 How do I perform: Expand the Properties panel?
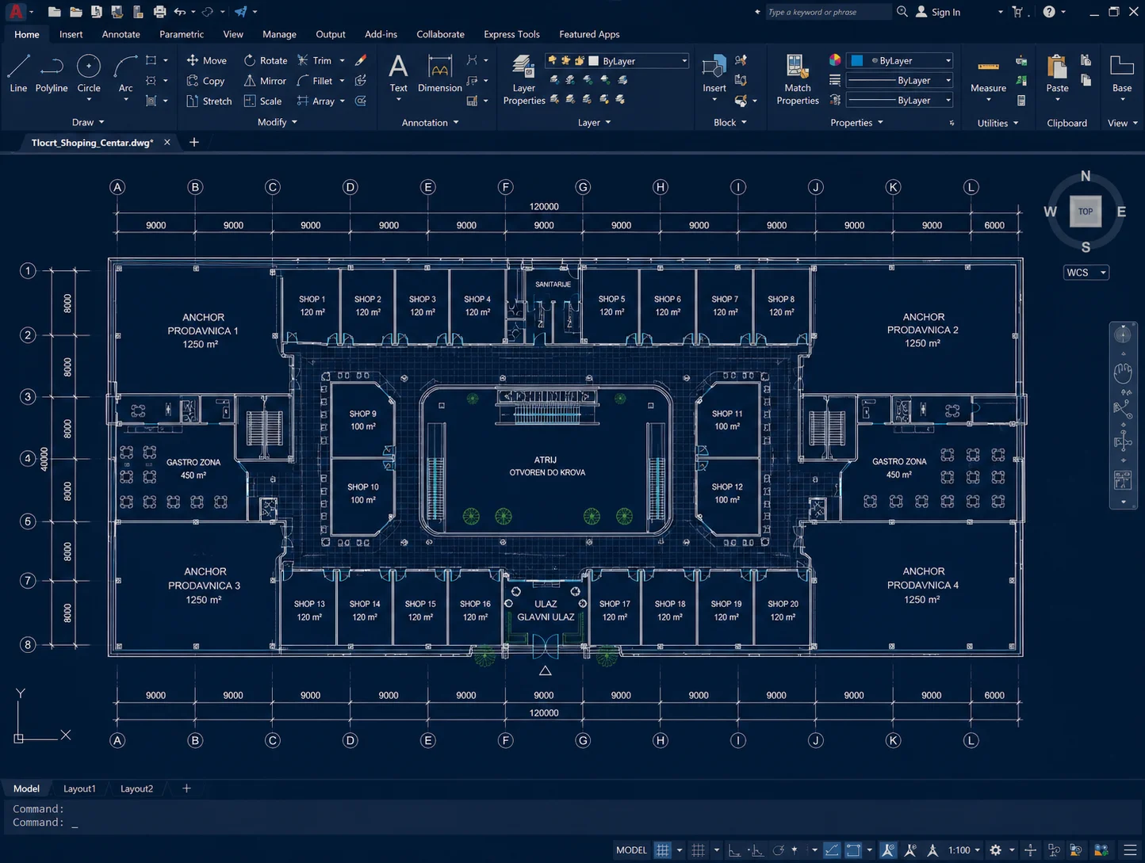(856, 122)
